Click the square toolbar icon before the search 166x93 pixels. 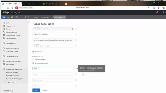tap(17, 17)
